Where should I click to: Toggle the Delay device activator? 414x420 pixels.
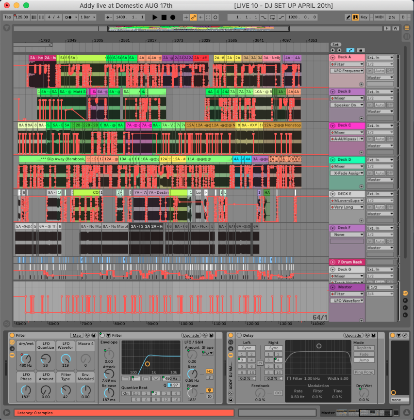click(x=239, y=335)
